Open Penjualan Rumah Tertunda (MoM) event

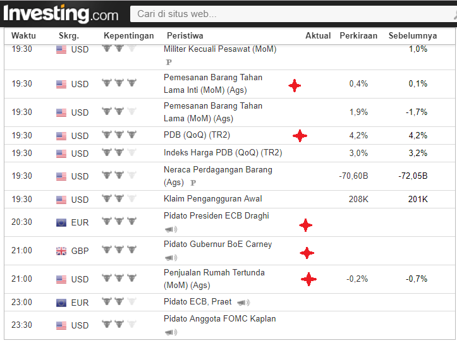[x=214, y=279]
